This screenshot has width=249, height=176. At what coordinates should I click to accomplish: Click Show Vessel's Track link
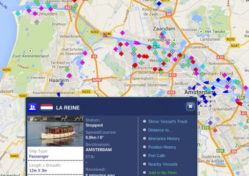point(168,122)
